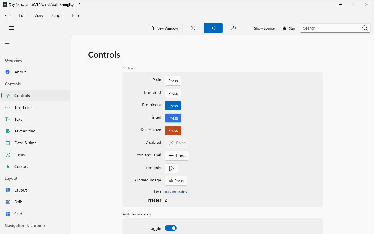Click the play triangle Icon only button
This screenshot has height=234, width=374.
click(x=171, y=168)
